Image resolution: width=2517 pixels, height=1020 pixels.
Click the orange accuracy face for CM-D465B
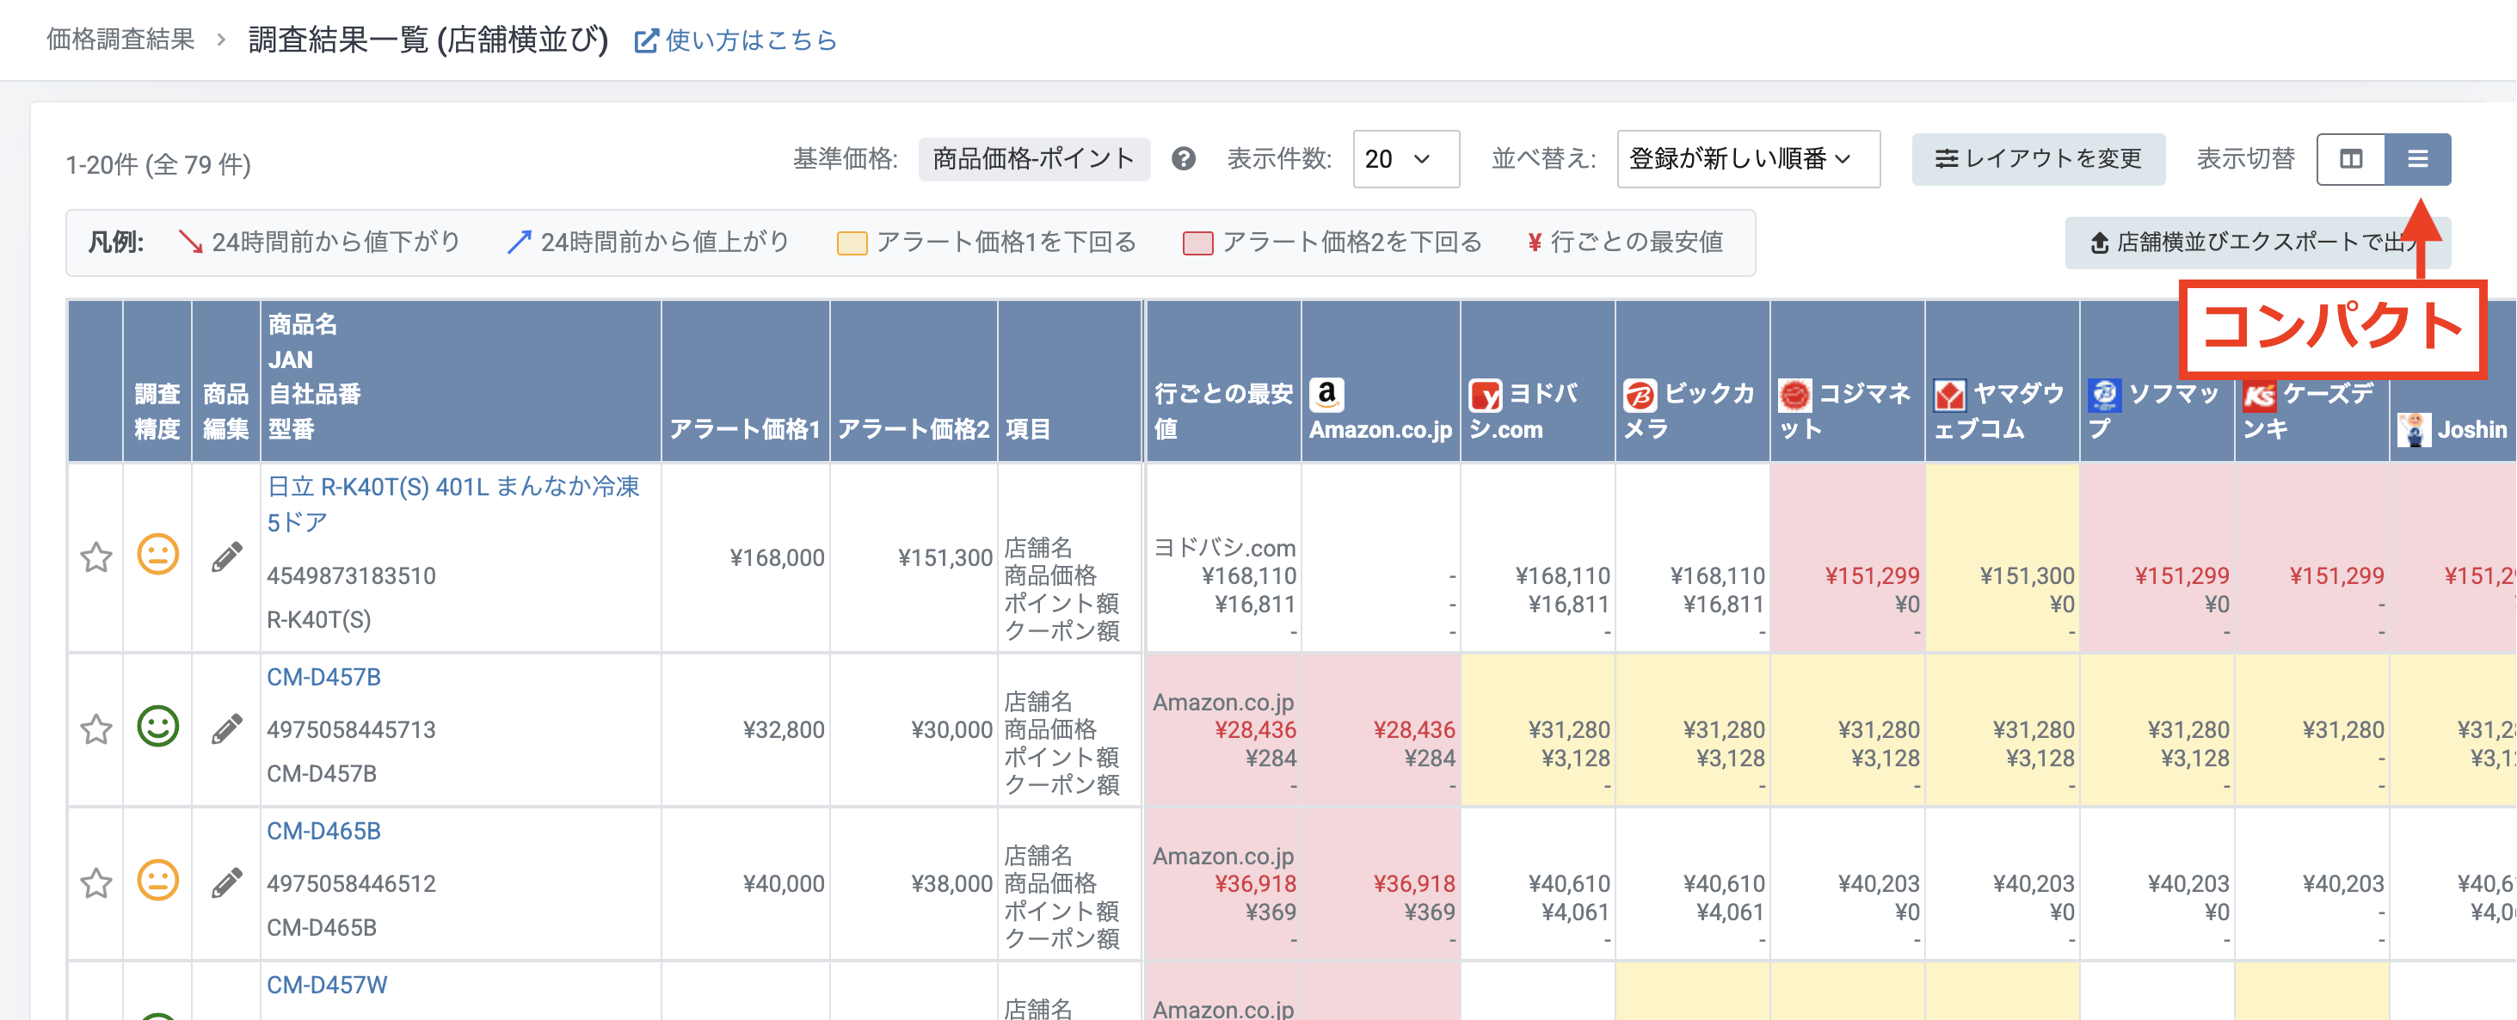click(157, 882)
